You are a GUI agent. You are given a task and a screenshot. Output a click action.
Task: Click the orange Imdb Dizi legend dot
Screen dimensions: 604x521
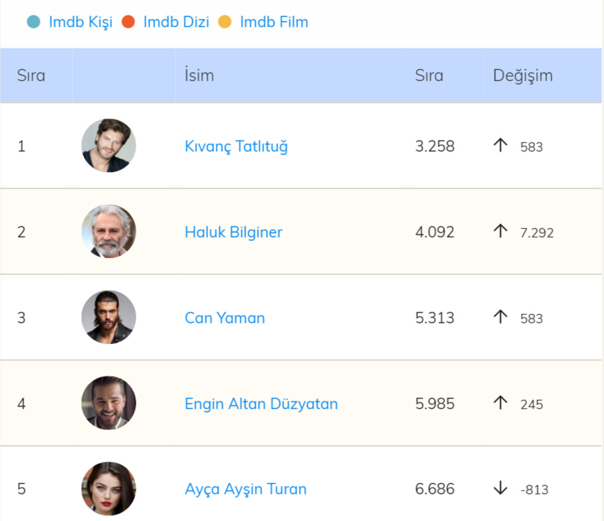point(128,22)
